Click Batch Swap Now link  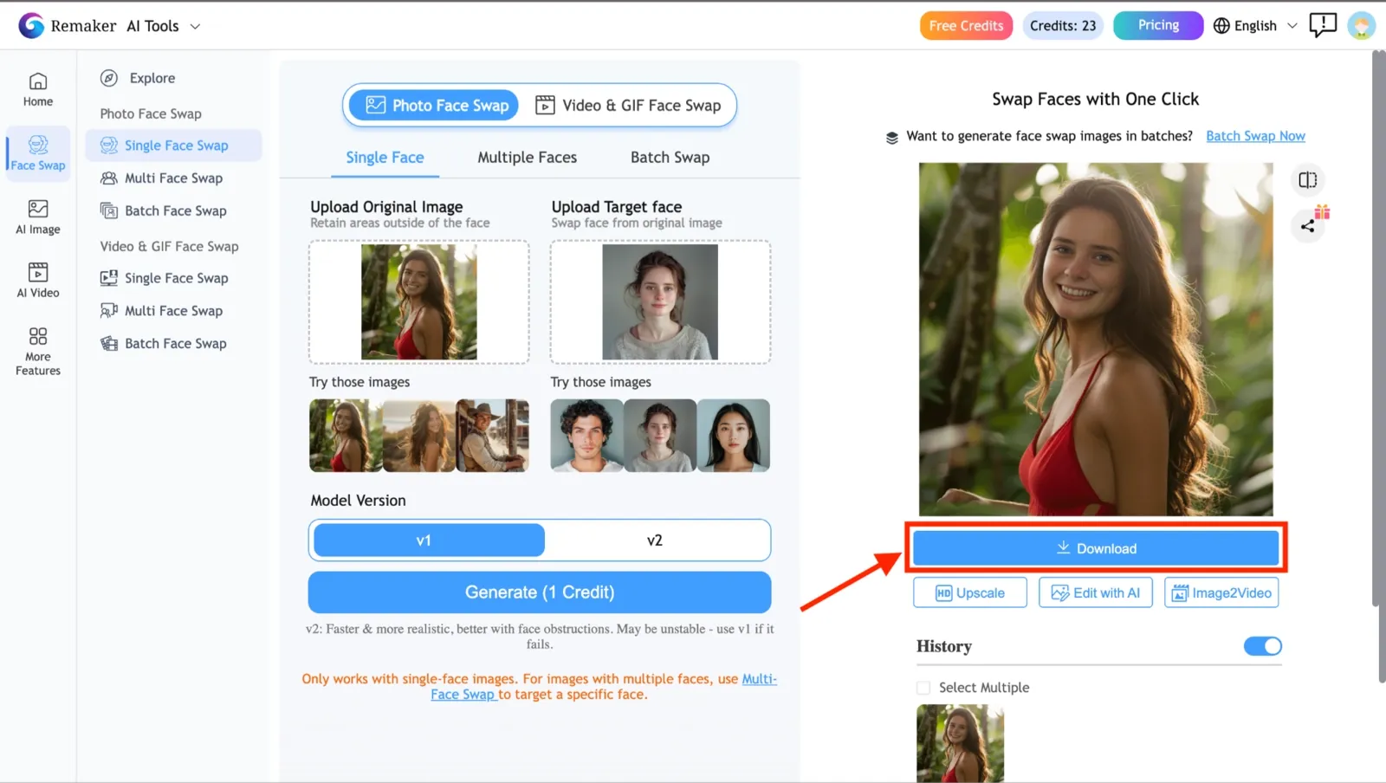coord(1255,136)
